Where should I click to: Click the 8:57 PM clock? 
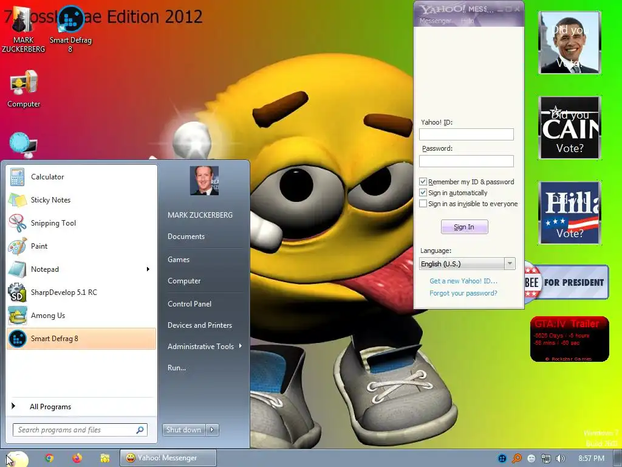pos(591,458)
